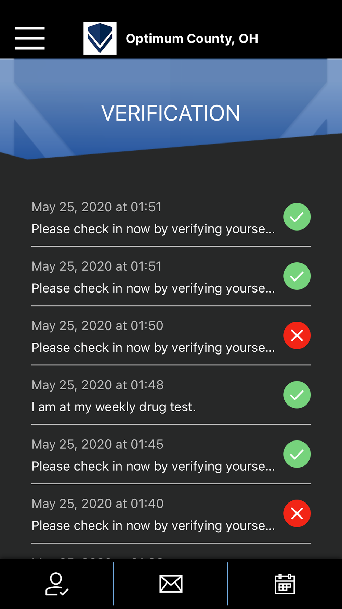
Task: Tap green checkmark on 01:48 drug test entry
Action: click(x=297, y=395)
